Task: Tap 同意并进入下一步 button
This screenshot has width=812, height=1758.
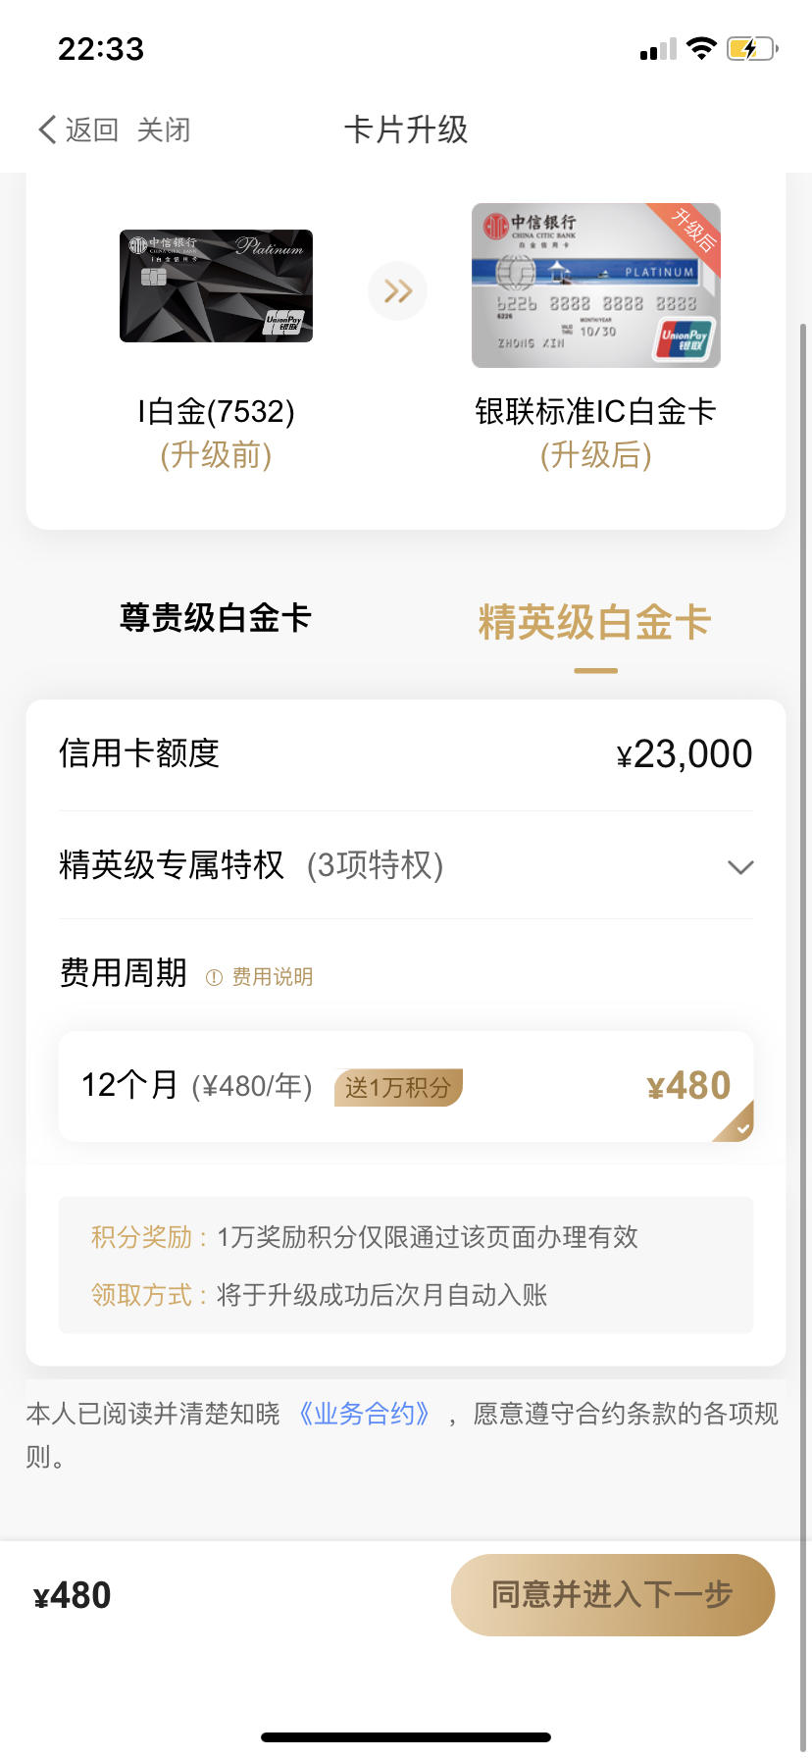Action: click(613, 1595)
